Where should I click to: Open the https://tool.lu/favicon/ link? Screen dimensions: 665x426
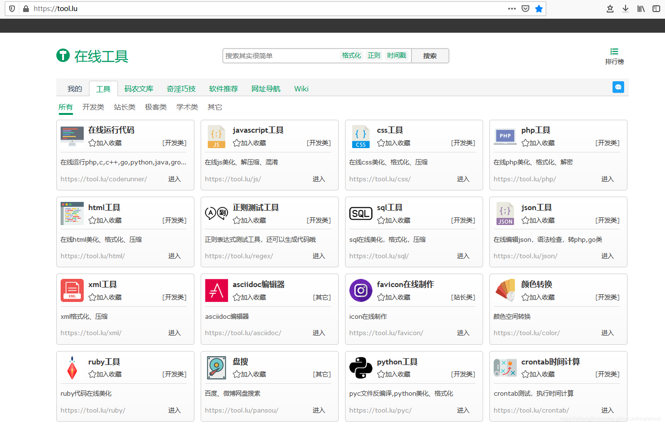click(x=386, y=333)
